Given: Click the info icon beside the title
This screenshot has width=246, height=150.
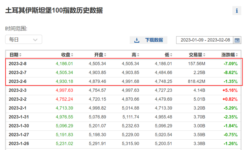Looking at the screenshot, I should click(x=237, y=11).
